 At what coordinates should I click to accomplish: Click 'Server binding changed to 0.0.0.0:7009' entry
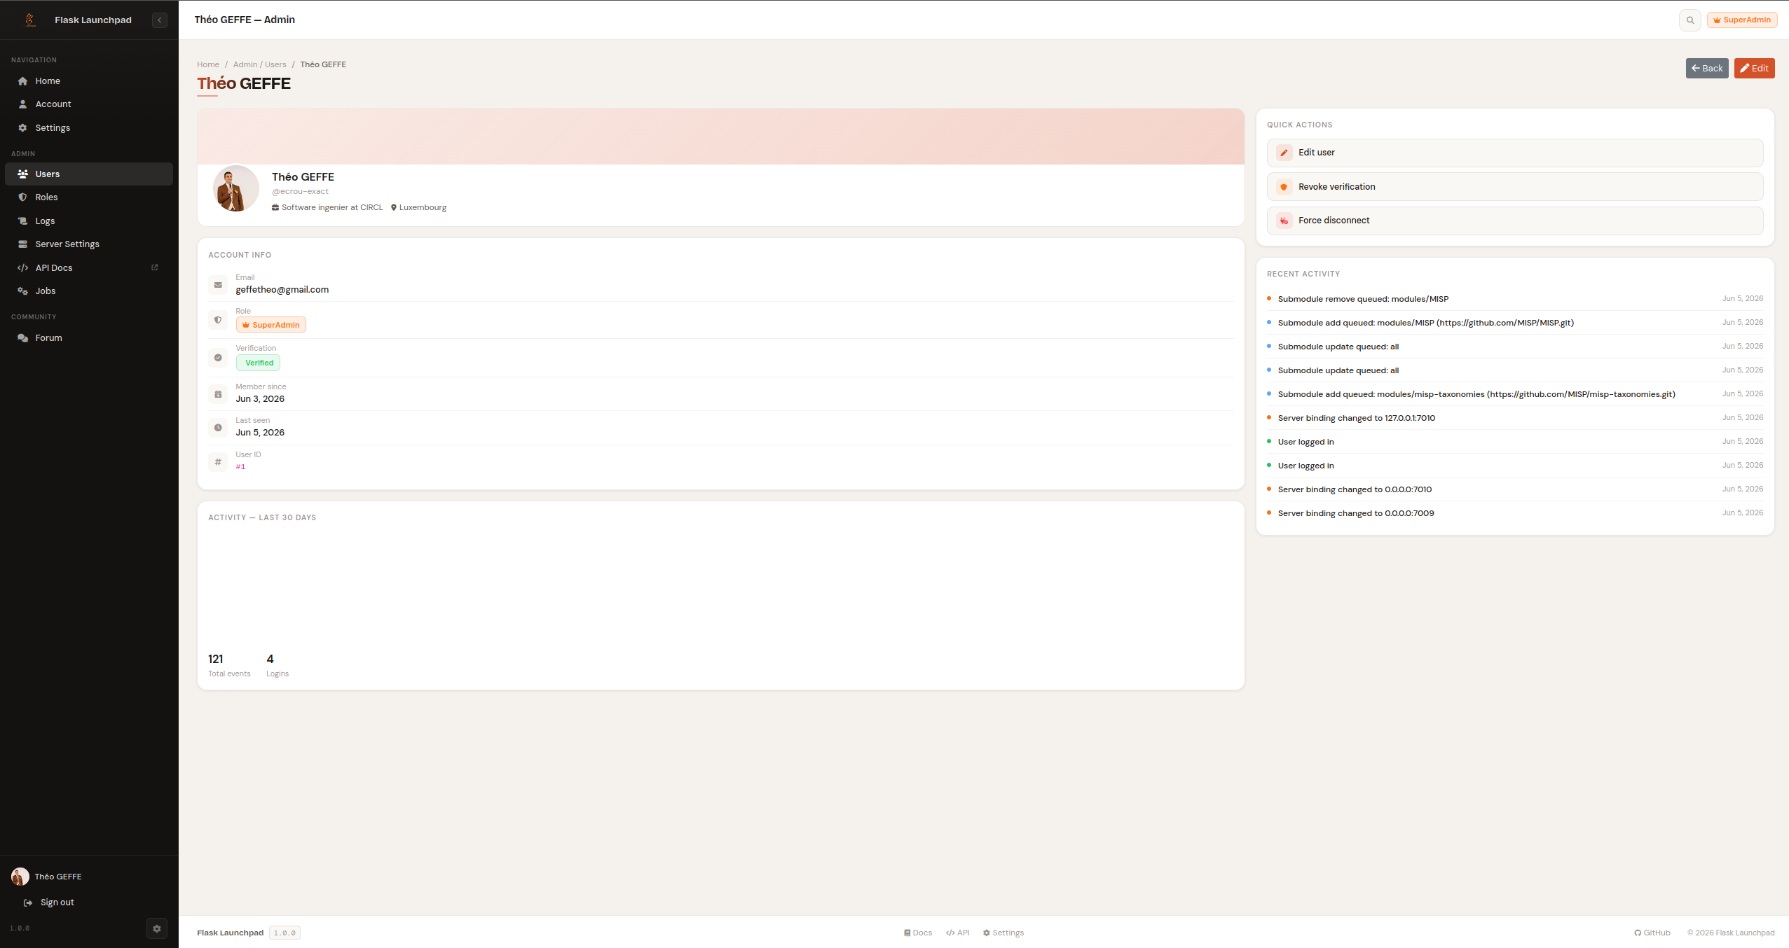(1355, 513)
